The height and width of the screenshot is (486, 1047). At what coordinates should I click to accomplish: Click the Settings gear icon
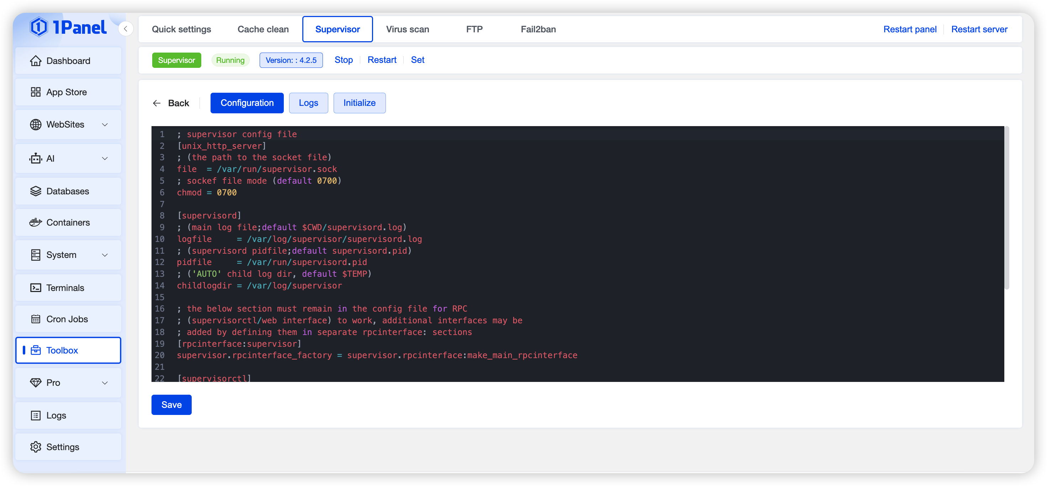(35, 447)
